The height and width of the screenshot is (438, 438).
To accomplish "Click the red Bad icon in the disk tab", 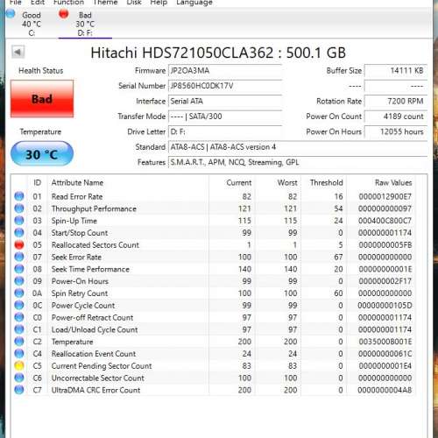I will [x=63, y=14].
